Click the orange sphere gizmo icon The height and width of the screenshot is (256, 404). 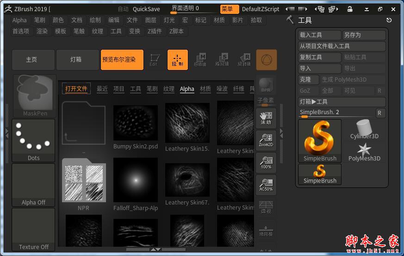coord(267,60)
